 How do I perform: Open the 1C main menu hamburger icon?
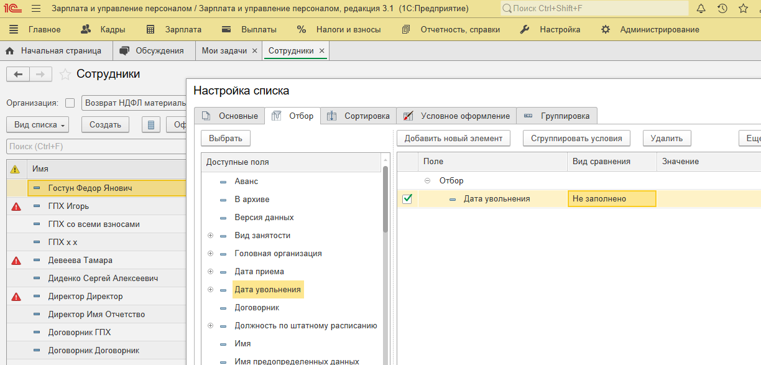point(36,9)
